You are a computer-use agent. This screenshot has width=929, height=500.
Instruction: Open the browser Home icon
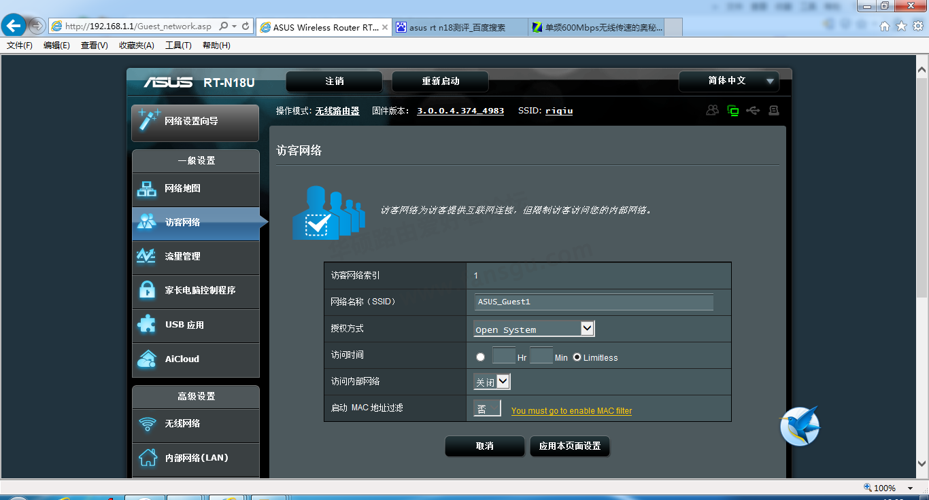tap(885, 26)
